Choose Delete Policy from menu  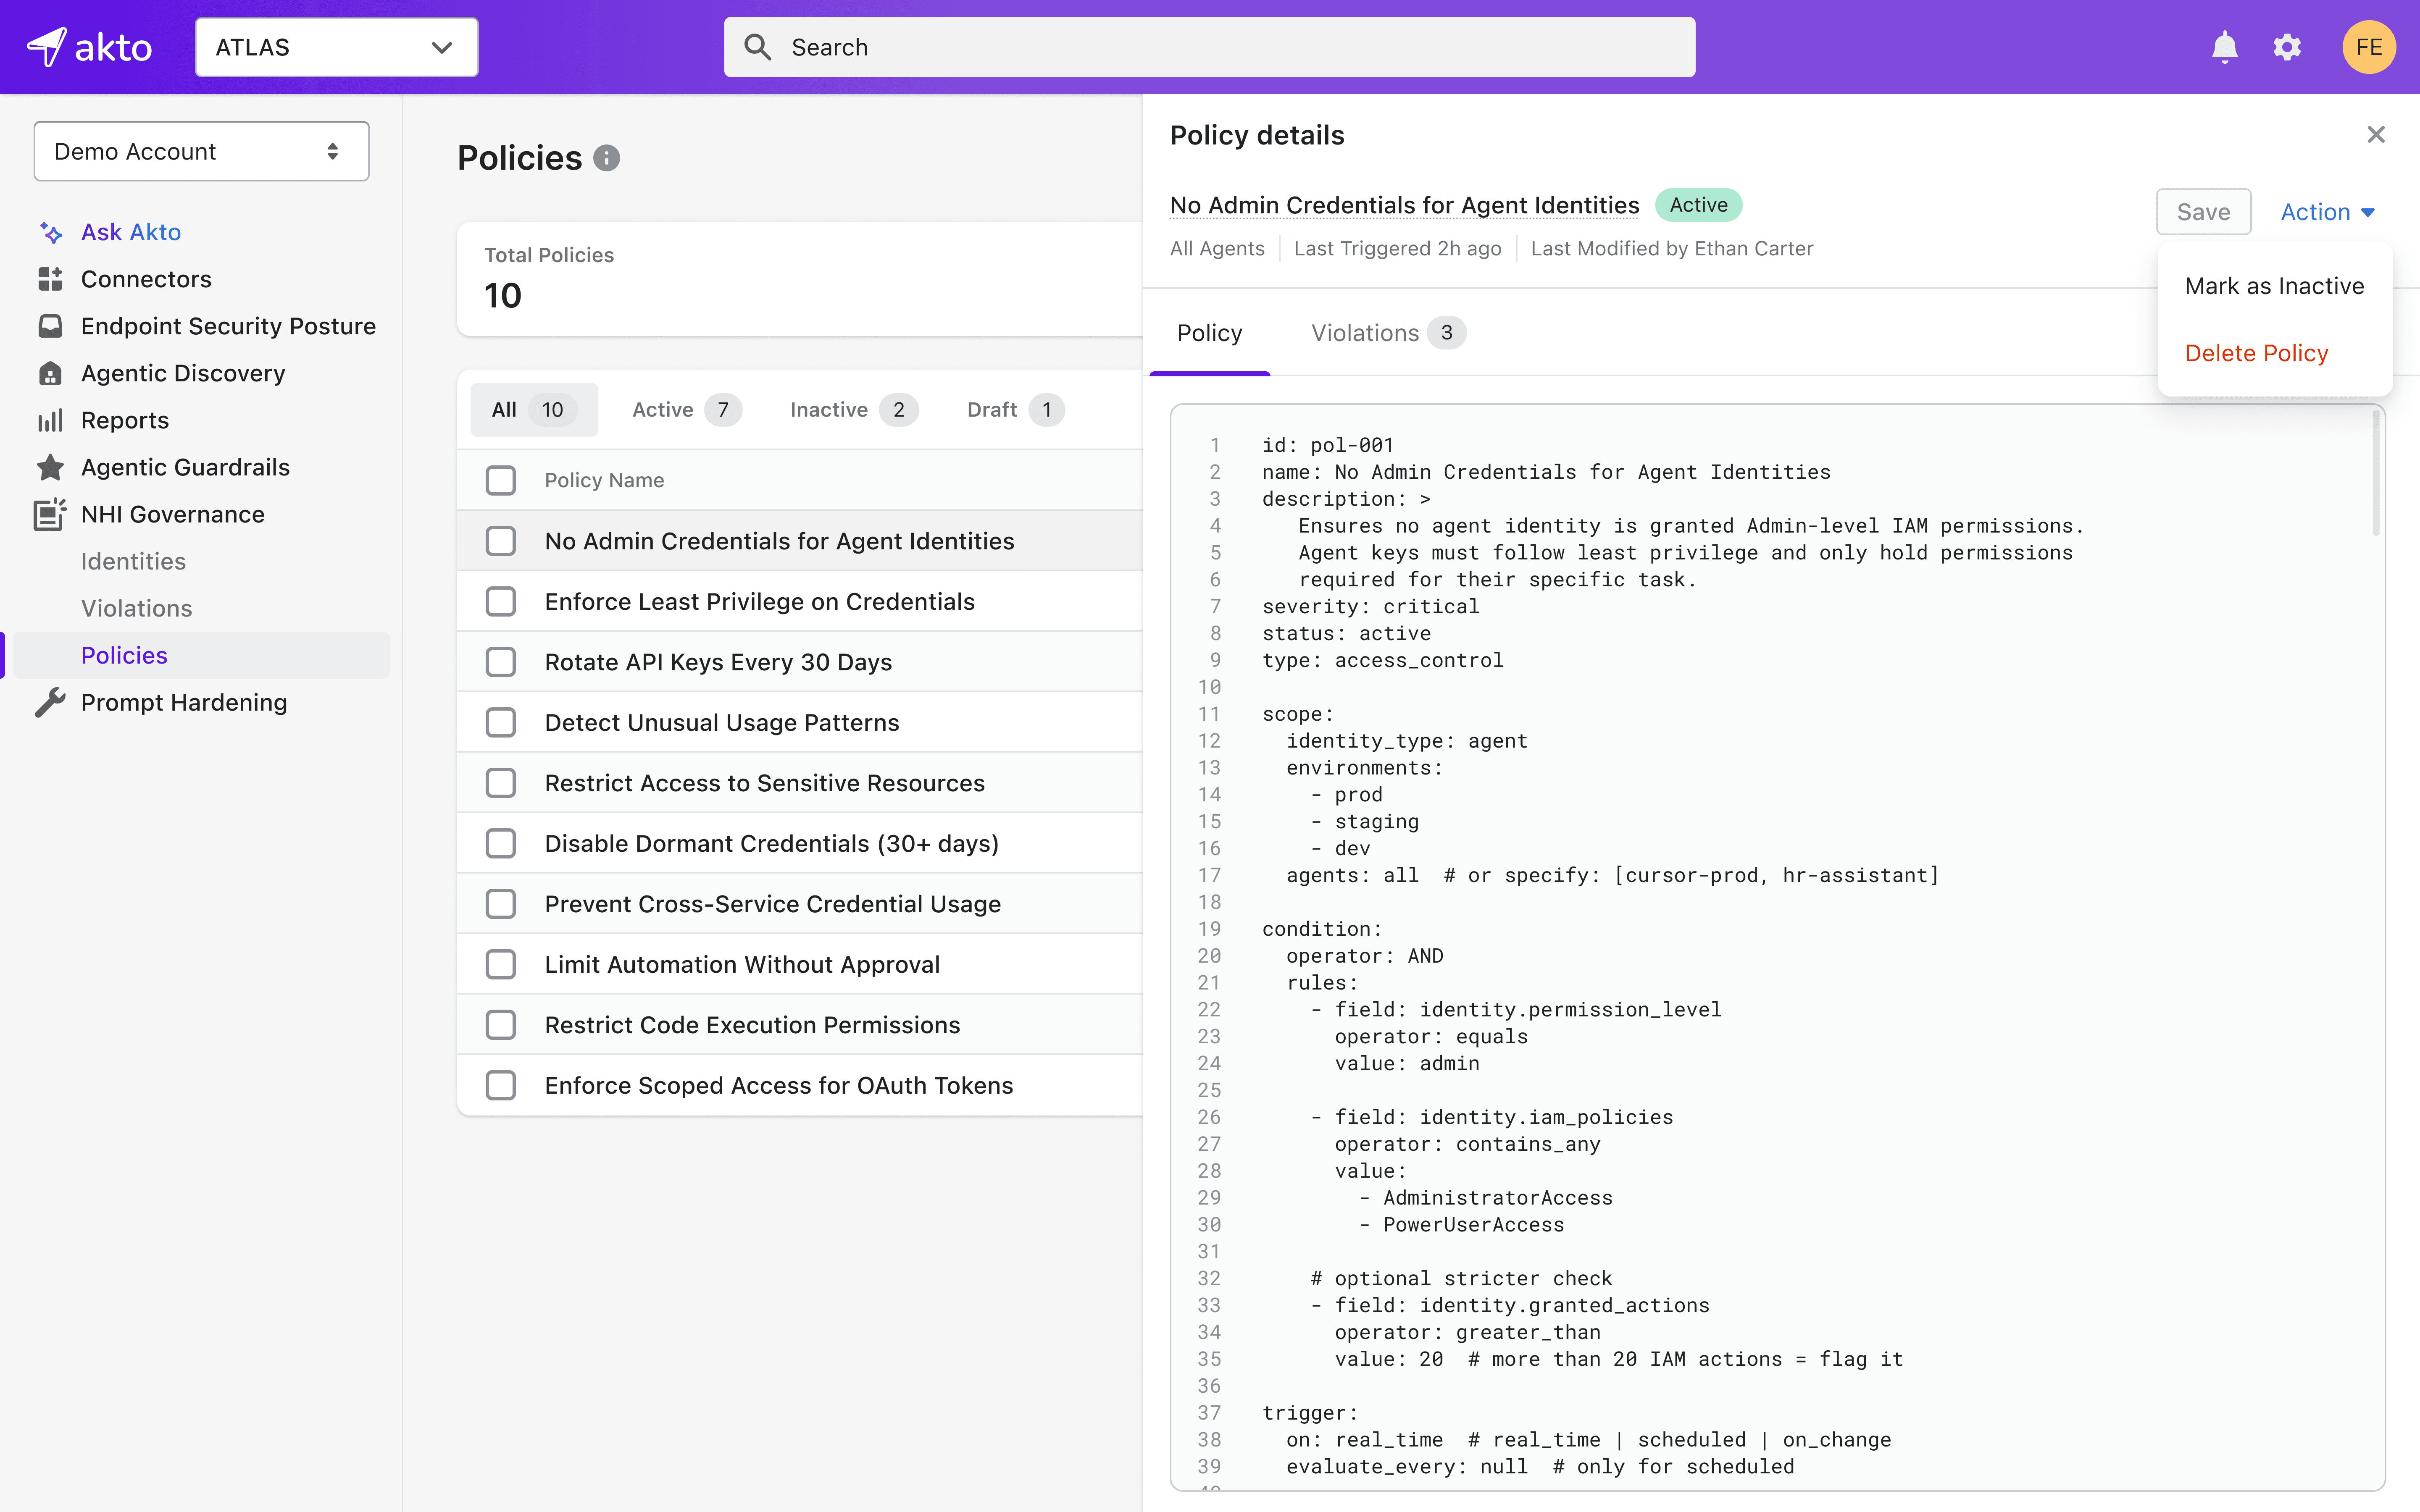[2256, 353]
